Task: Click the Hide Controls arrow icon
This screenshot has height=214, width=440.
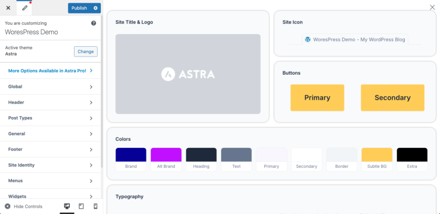Action: tap(8, 206)
